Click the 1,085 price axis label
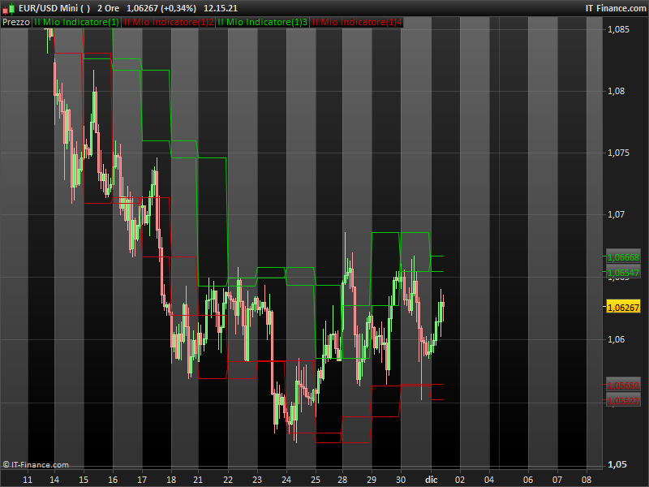 [x=618, y=29]
